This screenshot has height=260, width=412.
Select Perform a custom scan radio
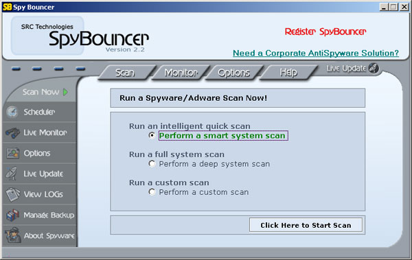coord(152,192)
